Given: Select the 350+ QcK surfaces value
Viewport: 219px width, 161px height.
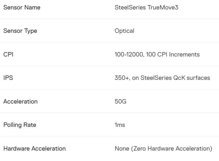Looking at the screenshot, I should pyautogui.click(x=162, y=78).
